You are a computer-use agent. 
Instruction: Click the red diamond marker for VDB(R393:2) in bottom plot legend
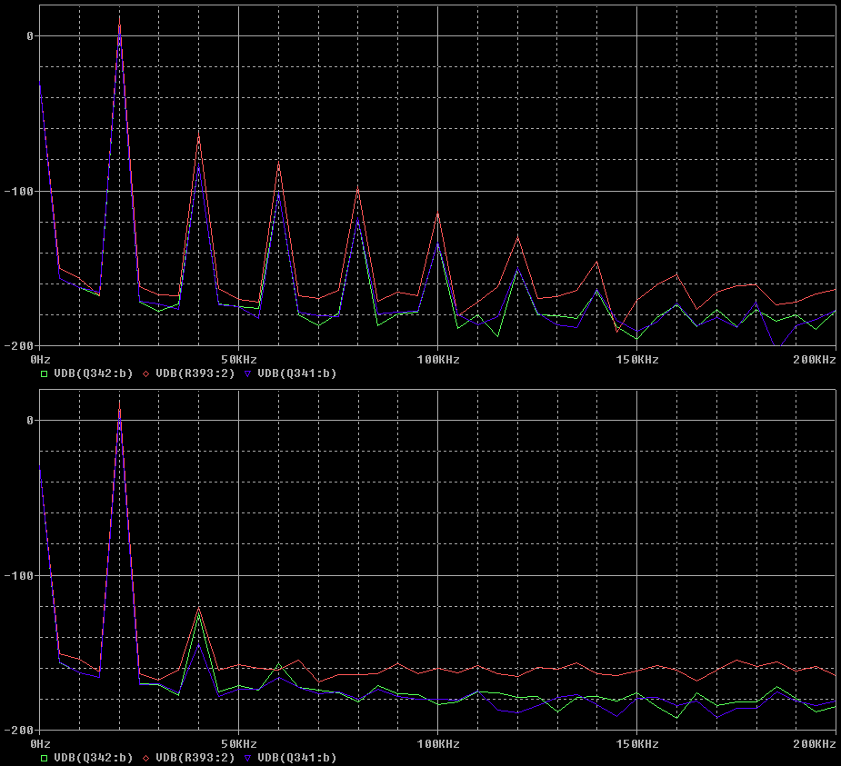point(145,758)
